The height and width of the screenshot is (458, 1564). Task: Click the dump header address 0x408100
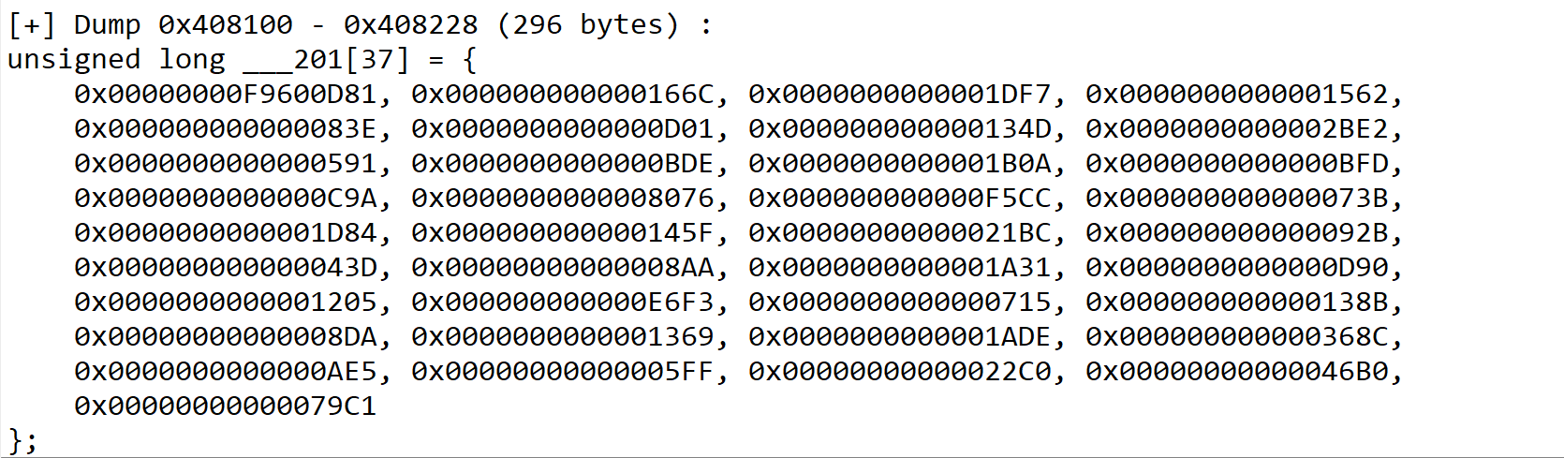click(x=225, y=25)
